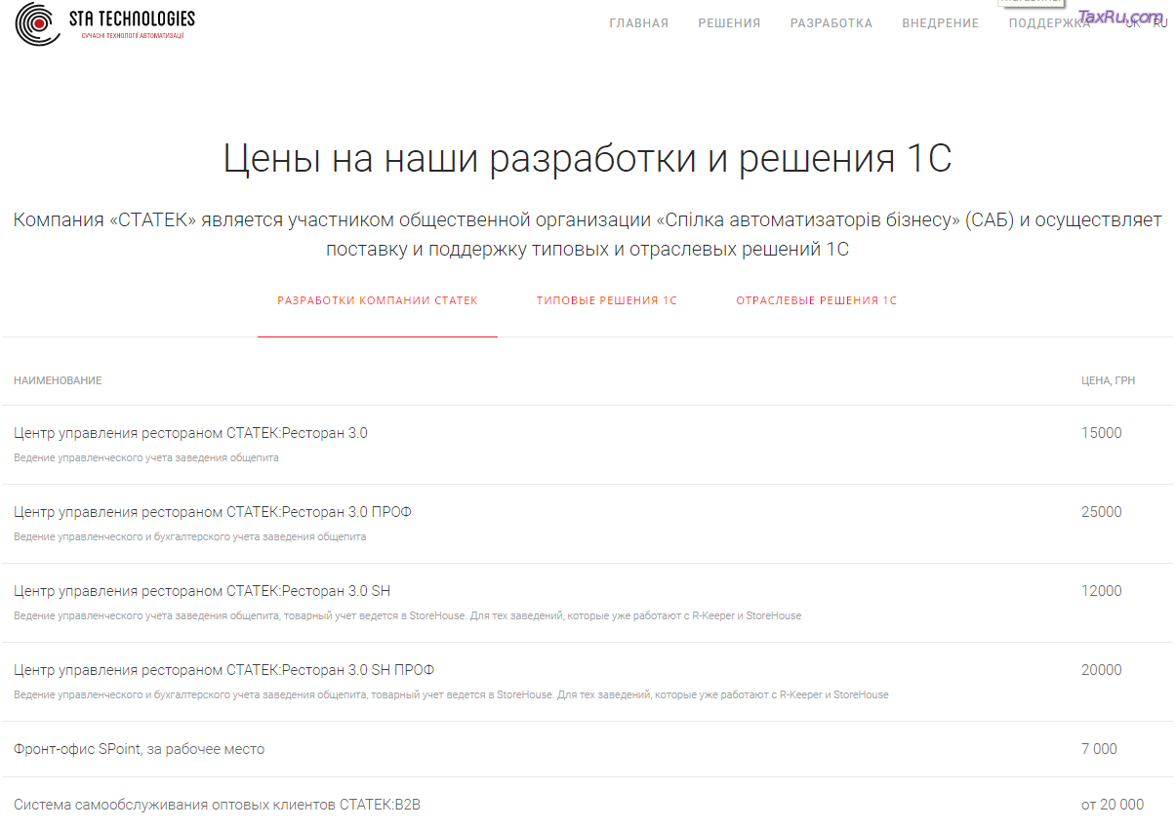Click the Цена, грн column header
This screenshot has width=1176, height=830.
point(1108,380)
